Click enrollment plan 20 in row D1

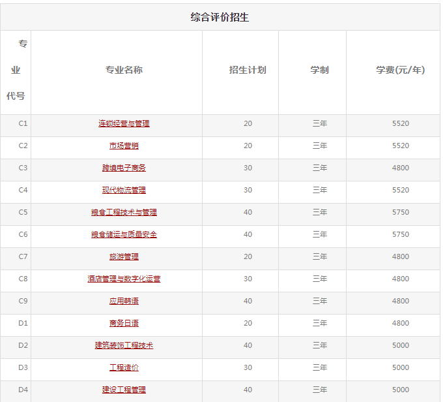(x=248, y=323)
